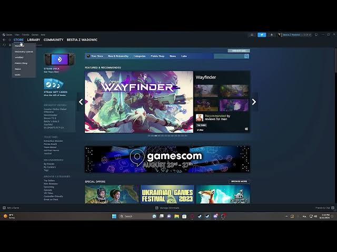Show hidden tray icons with the chevron

[286, 216]
